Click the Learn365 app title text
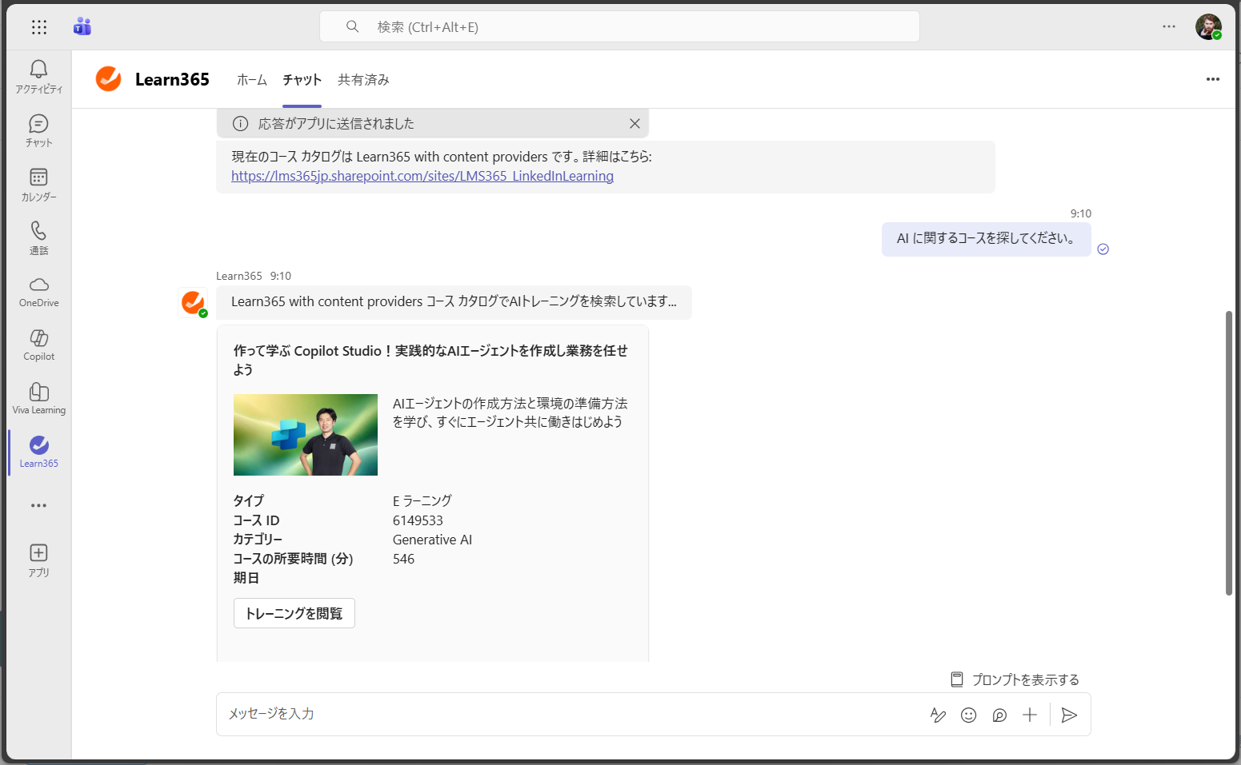 [x=172, y=79]
